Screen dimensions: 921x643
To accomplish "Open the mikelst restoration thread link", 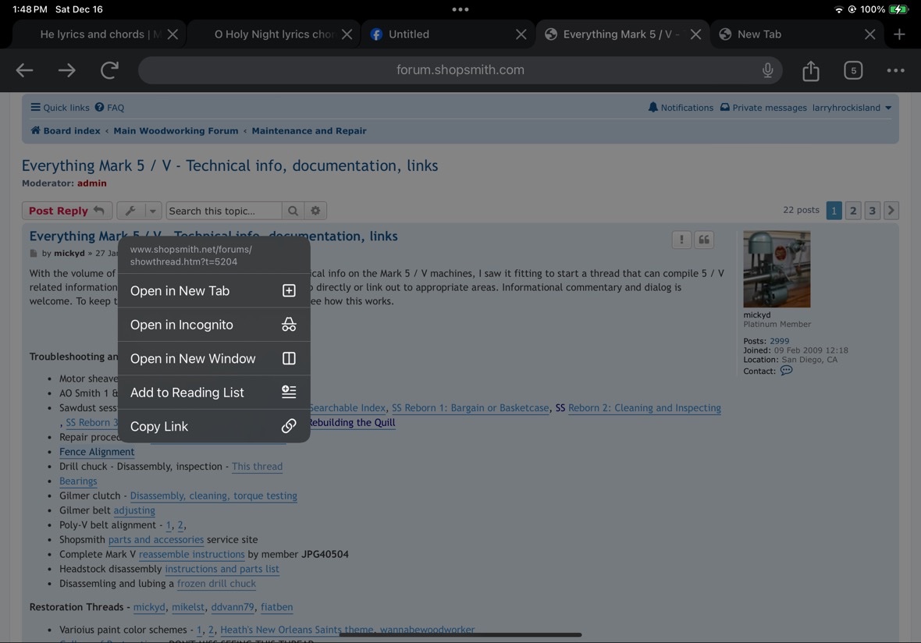I will [188, 607].
